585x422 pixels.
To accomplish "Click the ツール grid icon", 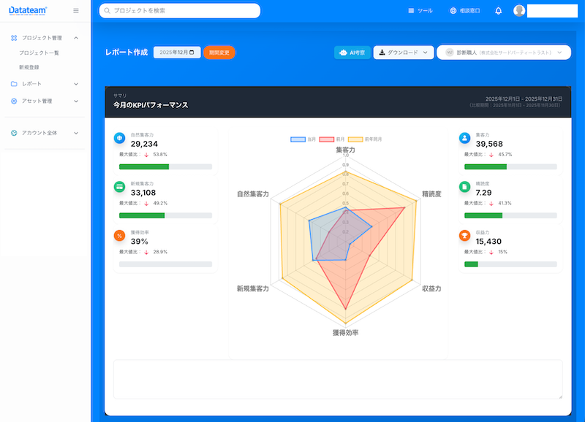I will click(x=411, y=11).
